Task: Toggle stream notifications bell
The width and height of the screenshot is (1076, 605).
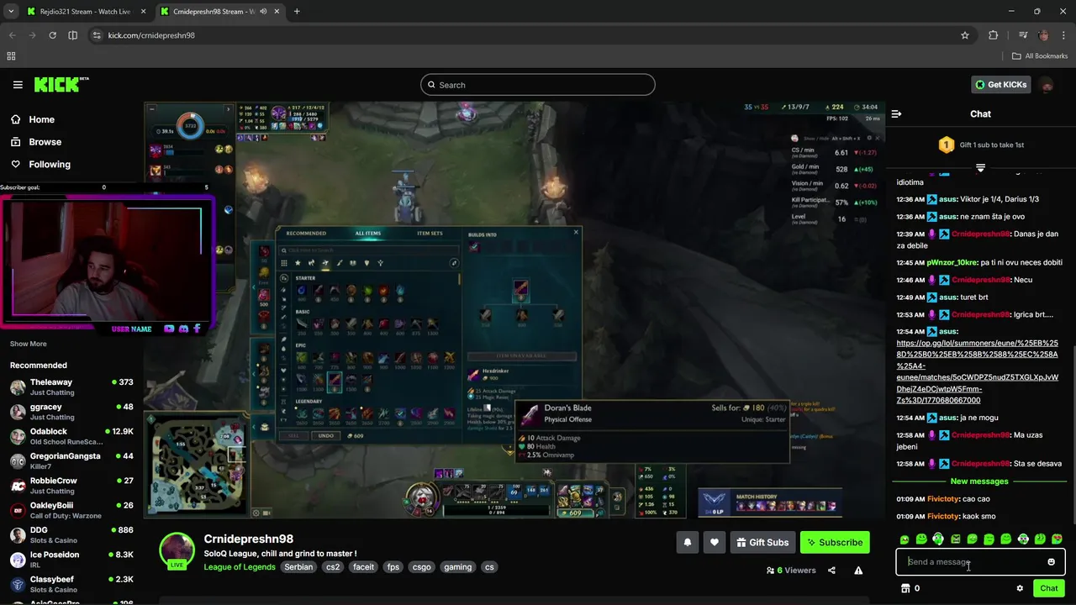Action: (x=687, y=543)
